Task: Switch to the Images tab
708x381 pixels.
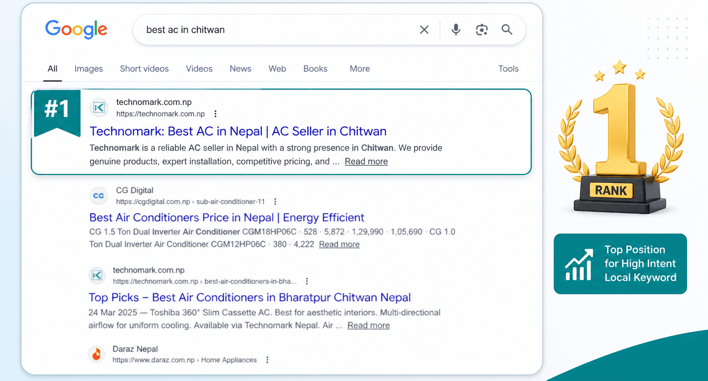Action: [88, 69]
